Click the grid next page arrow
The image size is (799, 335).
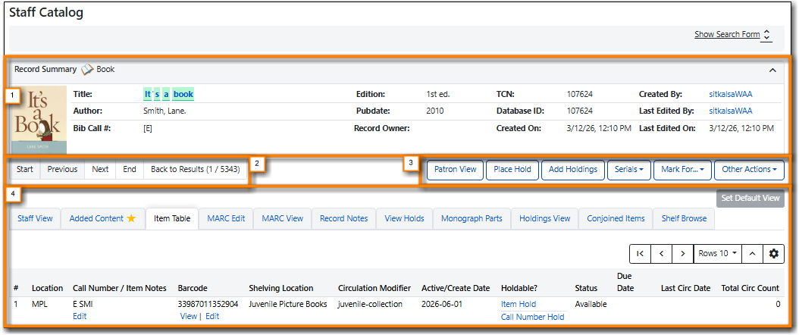click(x=683, y=254)
